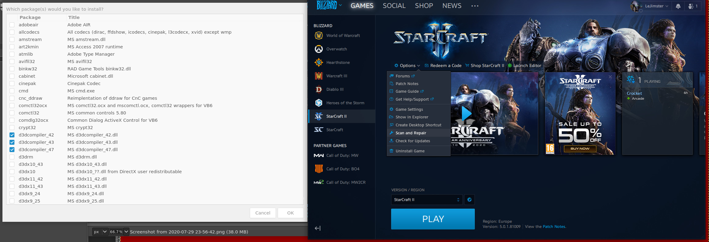
Task: Run Scan and Repair
Action: click(418, 133)
